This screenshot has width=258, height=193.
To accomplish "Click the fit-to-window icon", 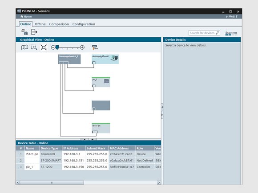I will click(44, 47).
